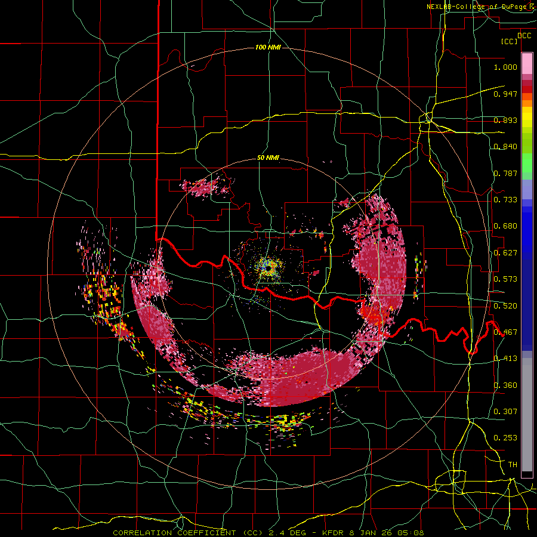Viewport: 537px width, 537px height.
Task: Click the 0.573 scale value
Action: [x=505, y=279]
